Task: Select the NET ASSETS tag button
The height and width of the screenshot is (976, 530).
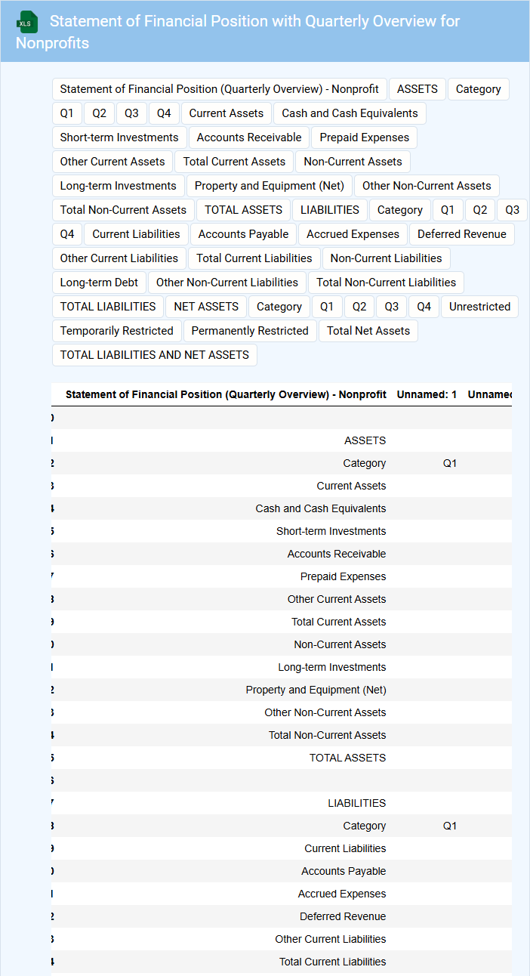Action: (x=205, y=307)
